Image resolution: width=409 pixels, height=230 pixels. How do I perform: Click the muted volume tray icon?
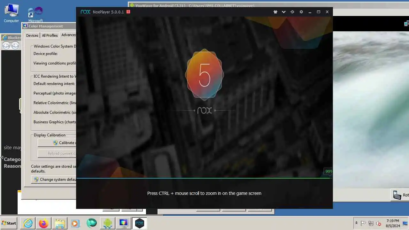[x=379, y=223]
